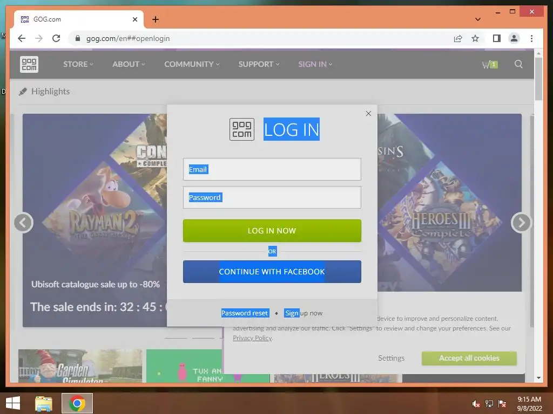Close the GOG.com tab
Screen dimensions: 553x414
[x=134, y=19]
